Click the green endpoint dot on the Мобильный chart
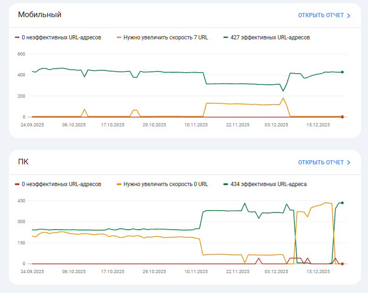Image resolution: width=368 pixels, height=293 pixels. click(x=342, y=72)
